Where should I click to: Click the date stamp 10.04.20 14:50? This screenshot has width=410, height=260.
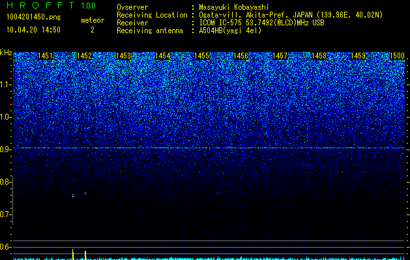pyautogui.click(x=33, y=30)
